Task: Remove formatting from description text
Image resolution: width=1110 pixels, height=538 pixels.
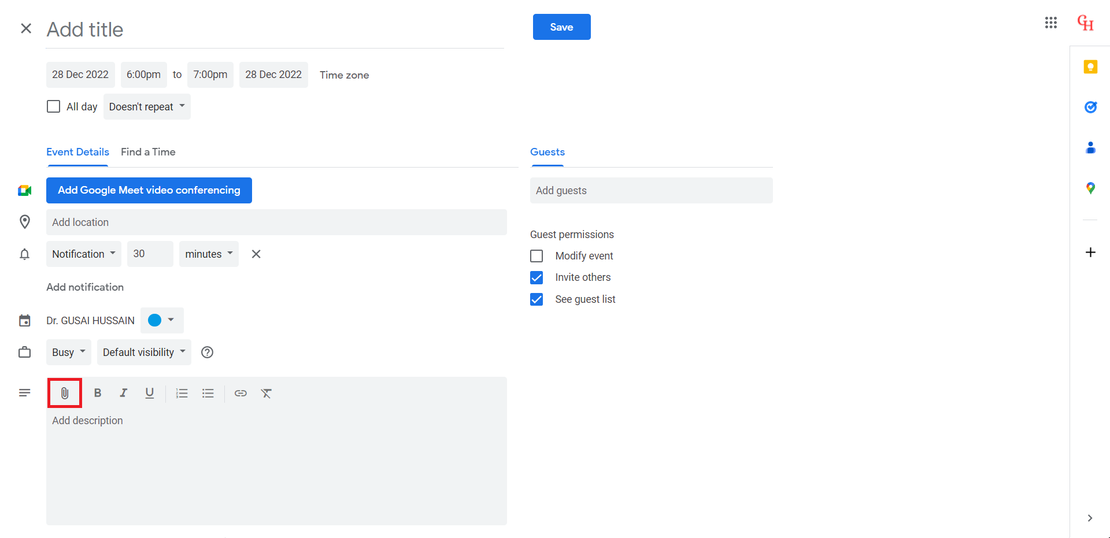Action: [x=266, y=394]
